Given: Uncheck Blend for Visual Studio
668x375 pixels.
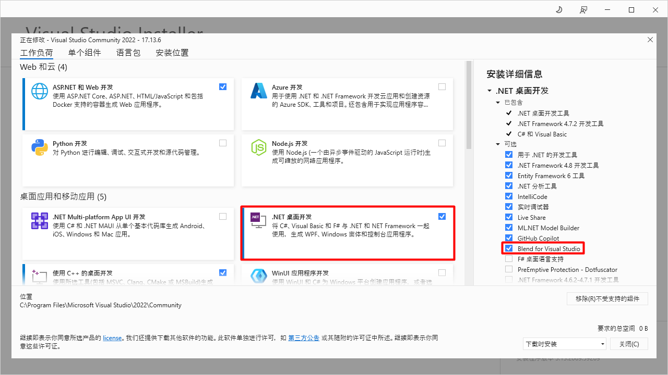Looking at the screenshot, I should [x=509, y=248].
